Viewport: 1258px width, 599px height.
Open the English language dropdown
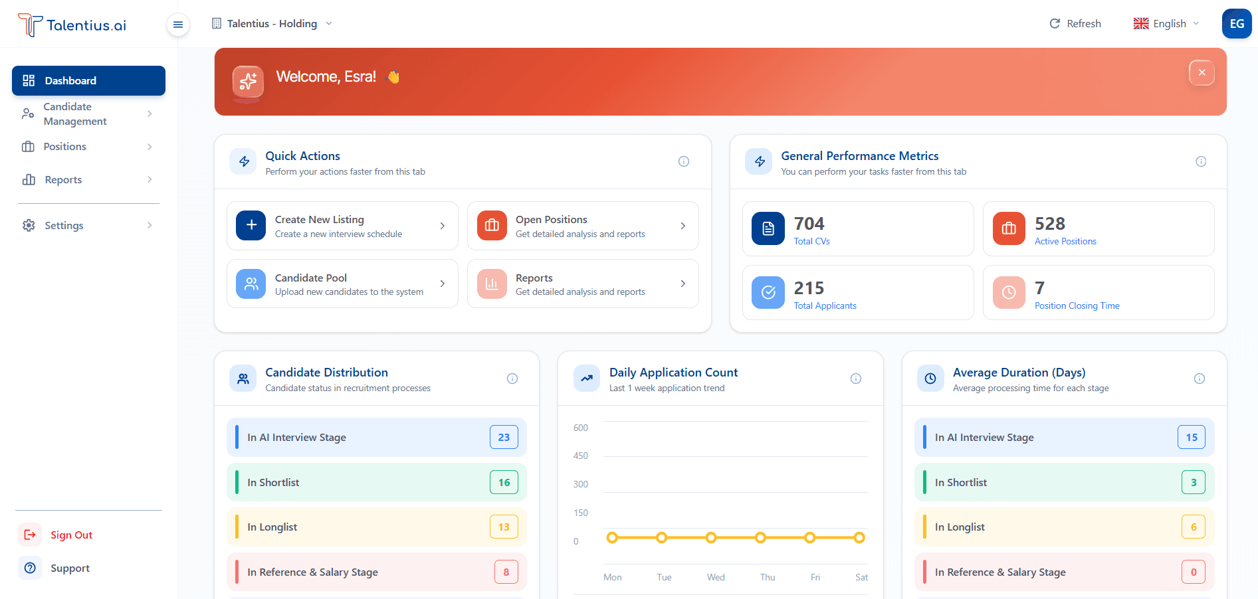(1168, 23)
